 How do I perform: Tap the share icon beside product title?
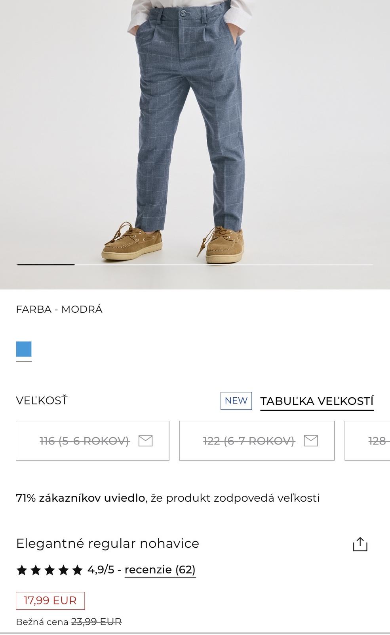click(360, 544)
